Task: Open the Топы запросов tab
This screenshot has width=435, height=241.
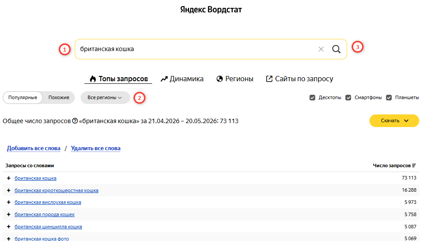Action: pyautogui.click(x=118, y=79)
